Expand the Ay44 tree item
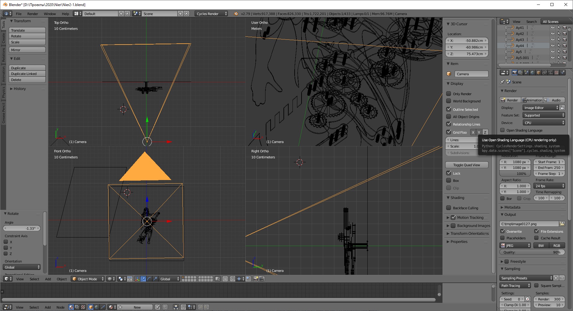Image resolution: width=573 pixels, height=311 pixels. coord(506,45)
